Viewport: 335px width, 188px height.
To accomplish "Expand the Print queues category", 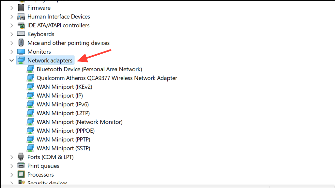I will (12, 166).
